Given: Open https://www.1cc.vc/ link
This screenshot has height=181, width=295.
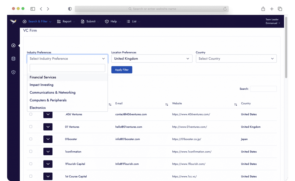Looking at the screenshot, I should pos(184,176).
